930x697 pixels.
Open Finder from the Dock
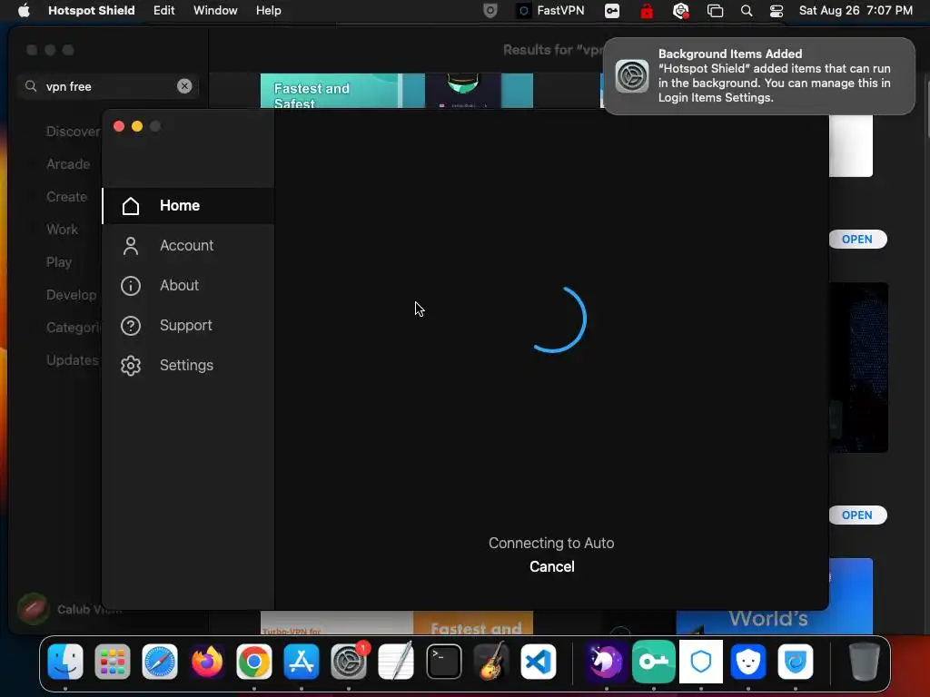pos(65,662)
